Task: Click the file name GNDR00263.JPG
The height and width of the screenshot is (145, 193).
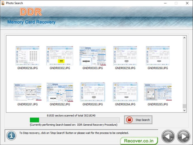Action: 93,104
